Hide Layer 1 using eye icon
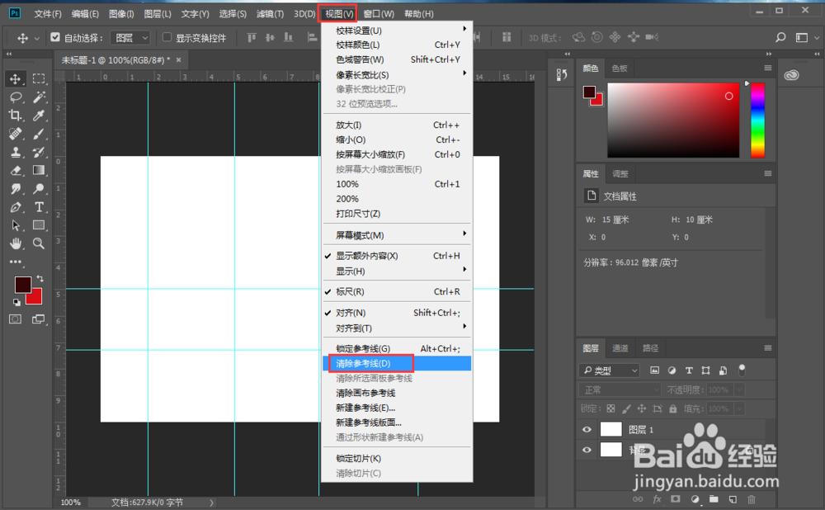Image resolution: width=825 pixels, height=510 pixels. [587, 429]
